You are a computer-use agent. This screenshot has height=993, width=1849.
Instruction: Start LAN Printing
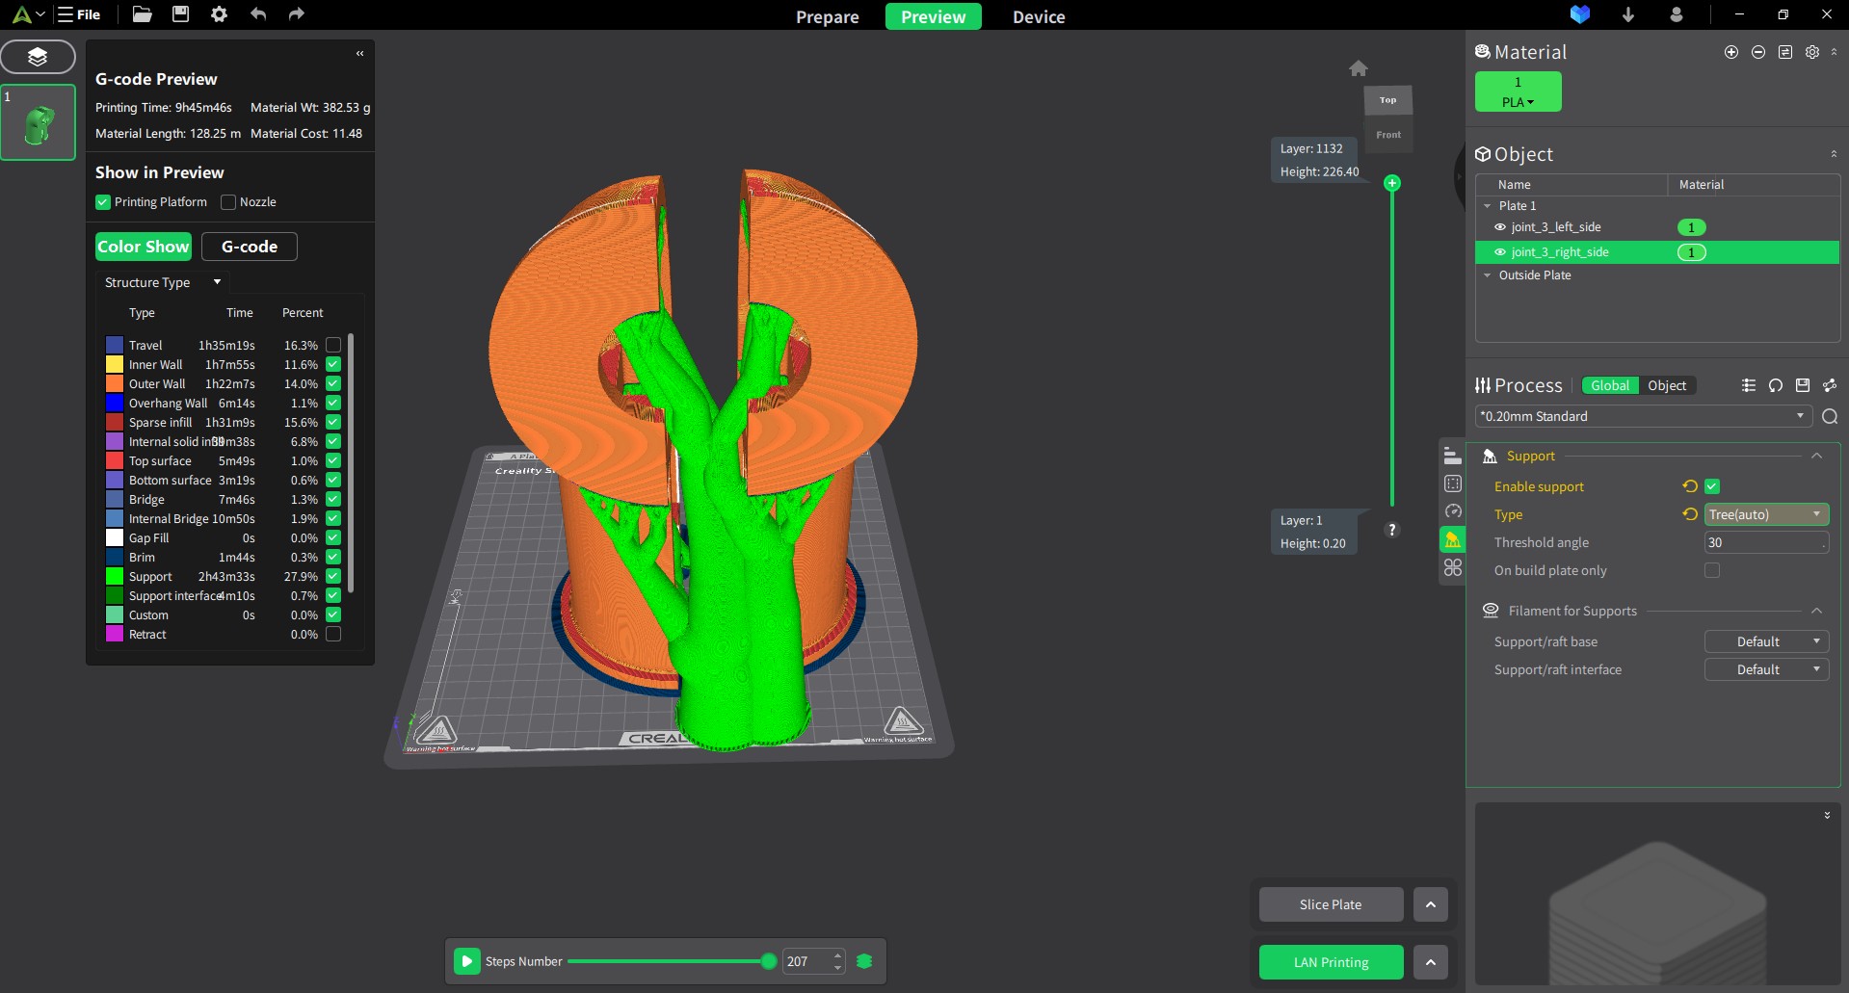tap(1330, 961)
